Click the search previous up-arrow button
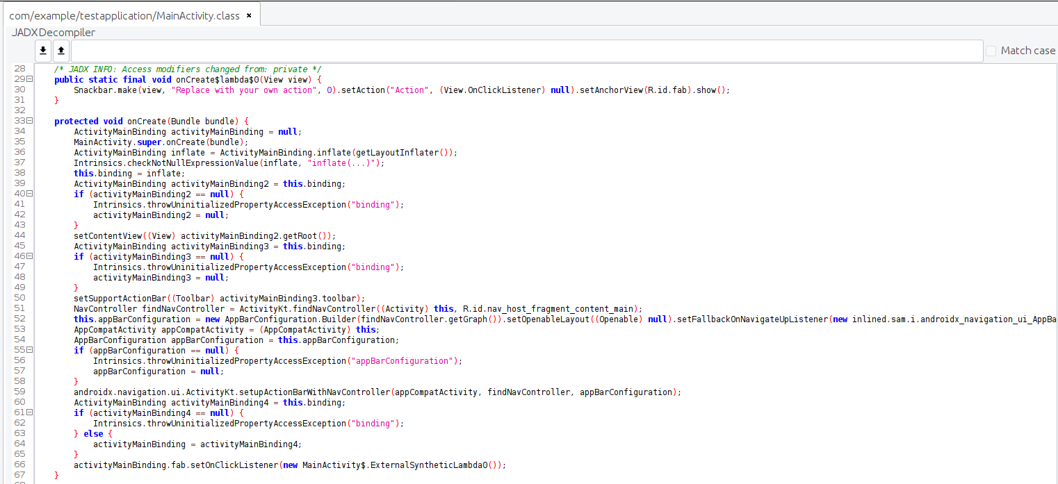Image resolution: width=1058 pixels, height=484 pixels. click(61, 51)
